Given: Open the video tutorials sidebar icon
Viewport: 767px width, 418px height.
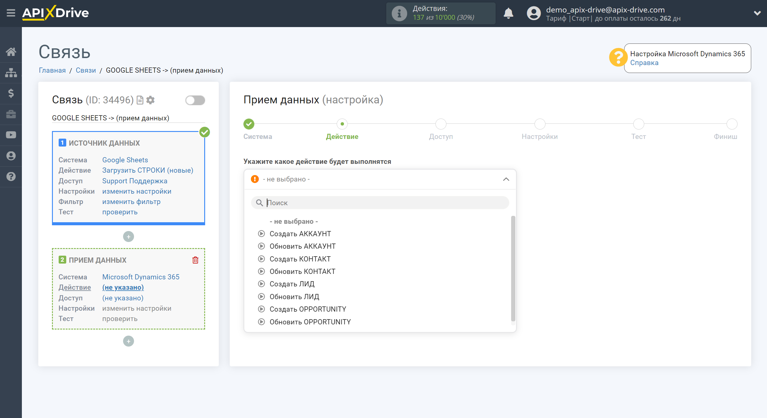Looking at the screenshot, I should 11,135.
